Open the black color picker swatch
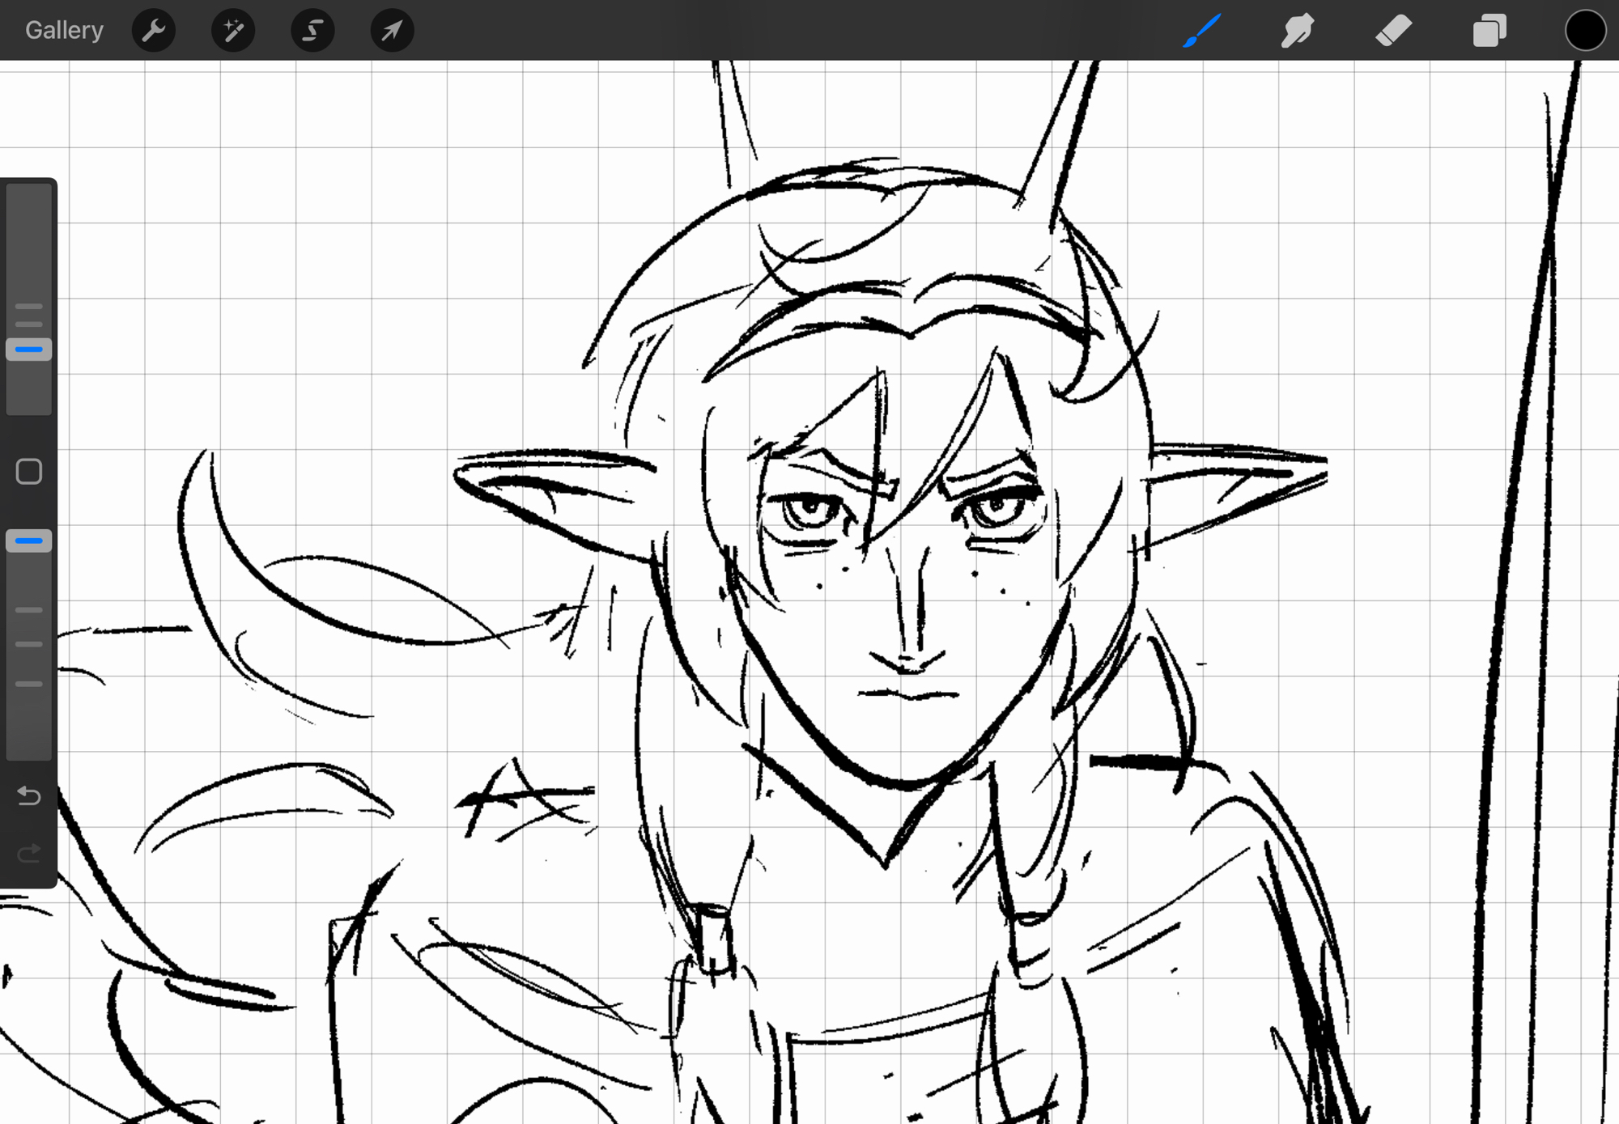Image resolution: width=1619 pixels, height=1124 pixels. click(x=1584, y=30)
